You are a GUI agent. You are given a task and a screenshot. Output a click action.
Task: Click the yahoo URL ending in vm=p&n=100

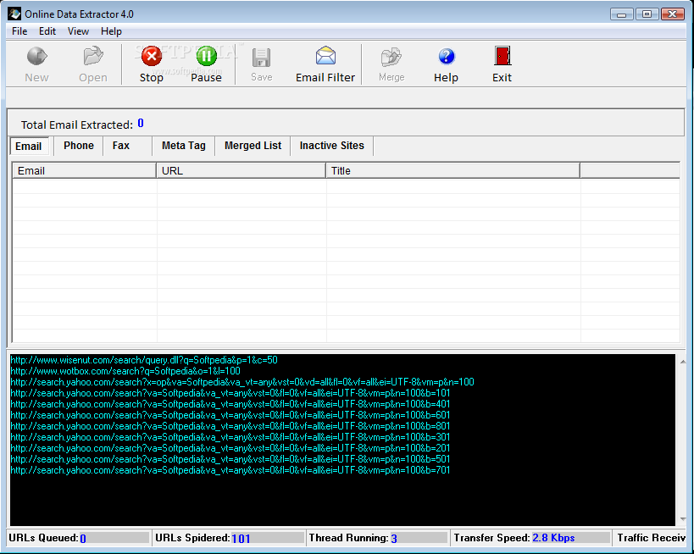pos(242,382)
